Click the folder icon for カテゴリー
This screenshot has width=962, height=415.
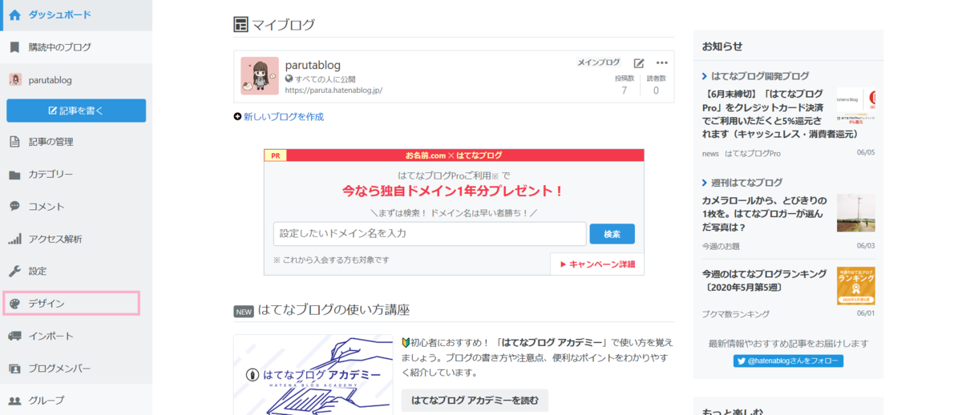point(14,175)
